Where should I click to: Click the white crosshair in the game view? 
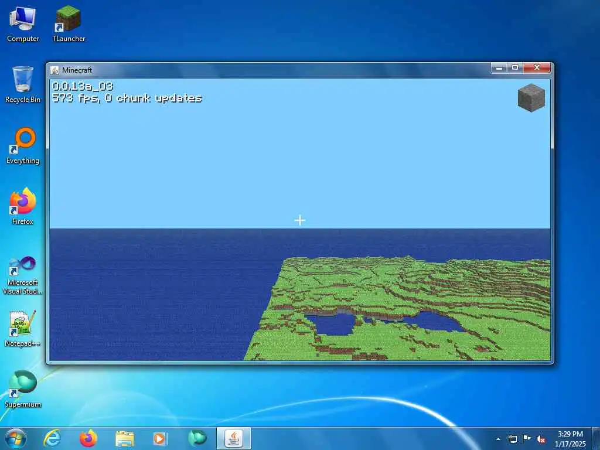point(300,220)
